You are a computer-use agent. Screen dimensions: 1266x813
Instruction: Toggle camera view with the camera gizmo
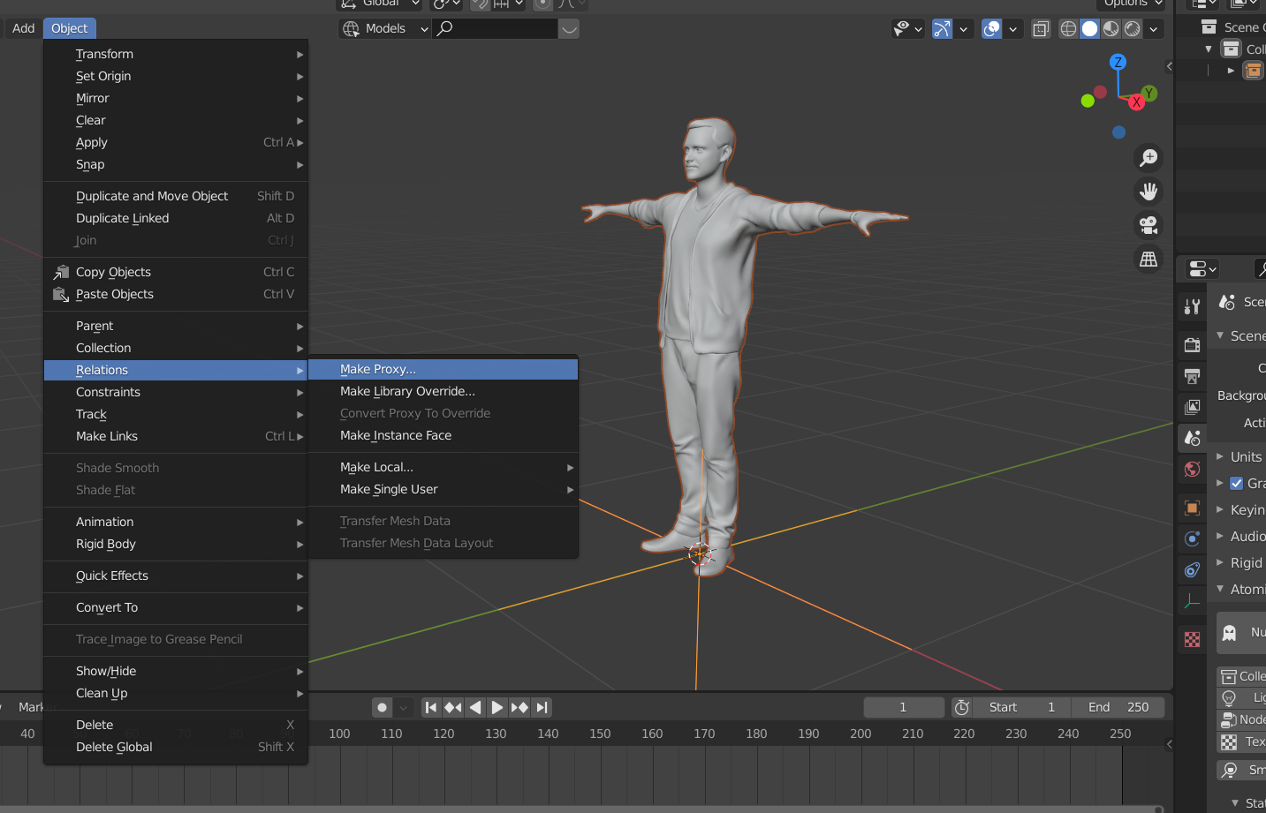(1148, 225)
